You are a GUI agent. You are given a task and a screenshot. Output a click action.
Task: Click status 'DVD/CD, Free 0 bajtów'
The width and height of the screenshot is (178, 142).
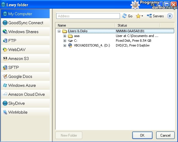[x=133, y=45]
